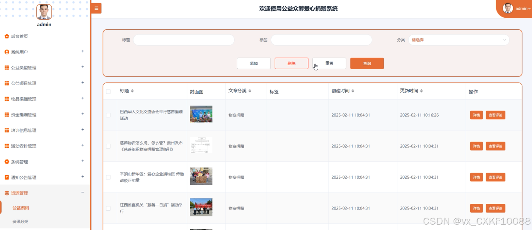The width and height of the screenshot is (532, 230).
Task: Click the gear icon beside 系统管理
Action: click(x=7, y=162)
